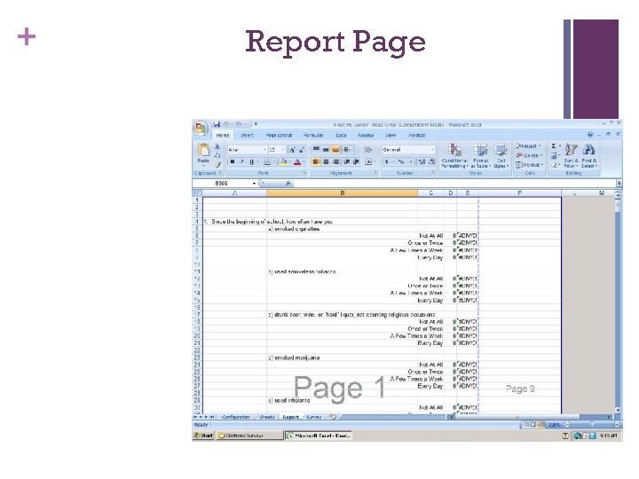
Task: Save the workbook from Quick Access toolbar
Action: (x=217, y=124)
